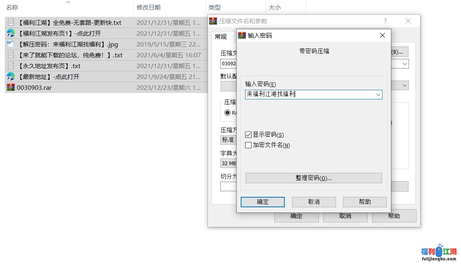The image size is (461, 265).
Task: Click the WinRAR archive icon of 0030903.rar
Action: (x=10, y=87)
